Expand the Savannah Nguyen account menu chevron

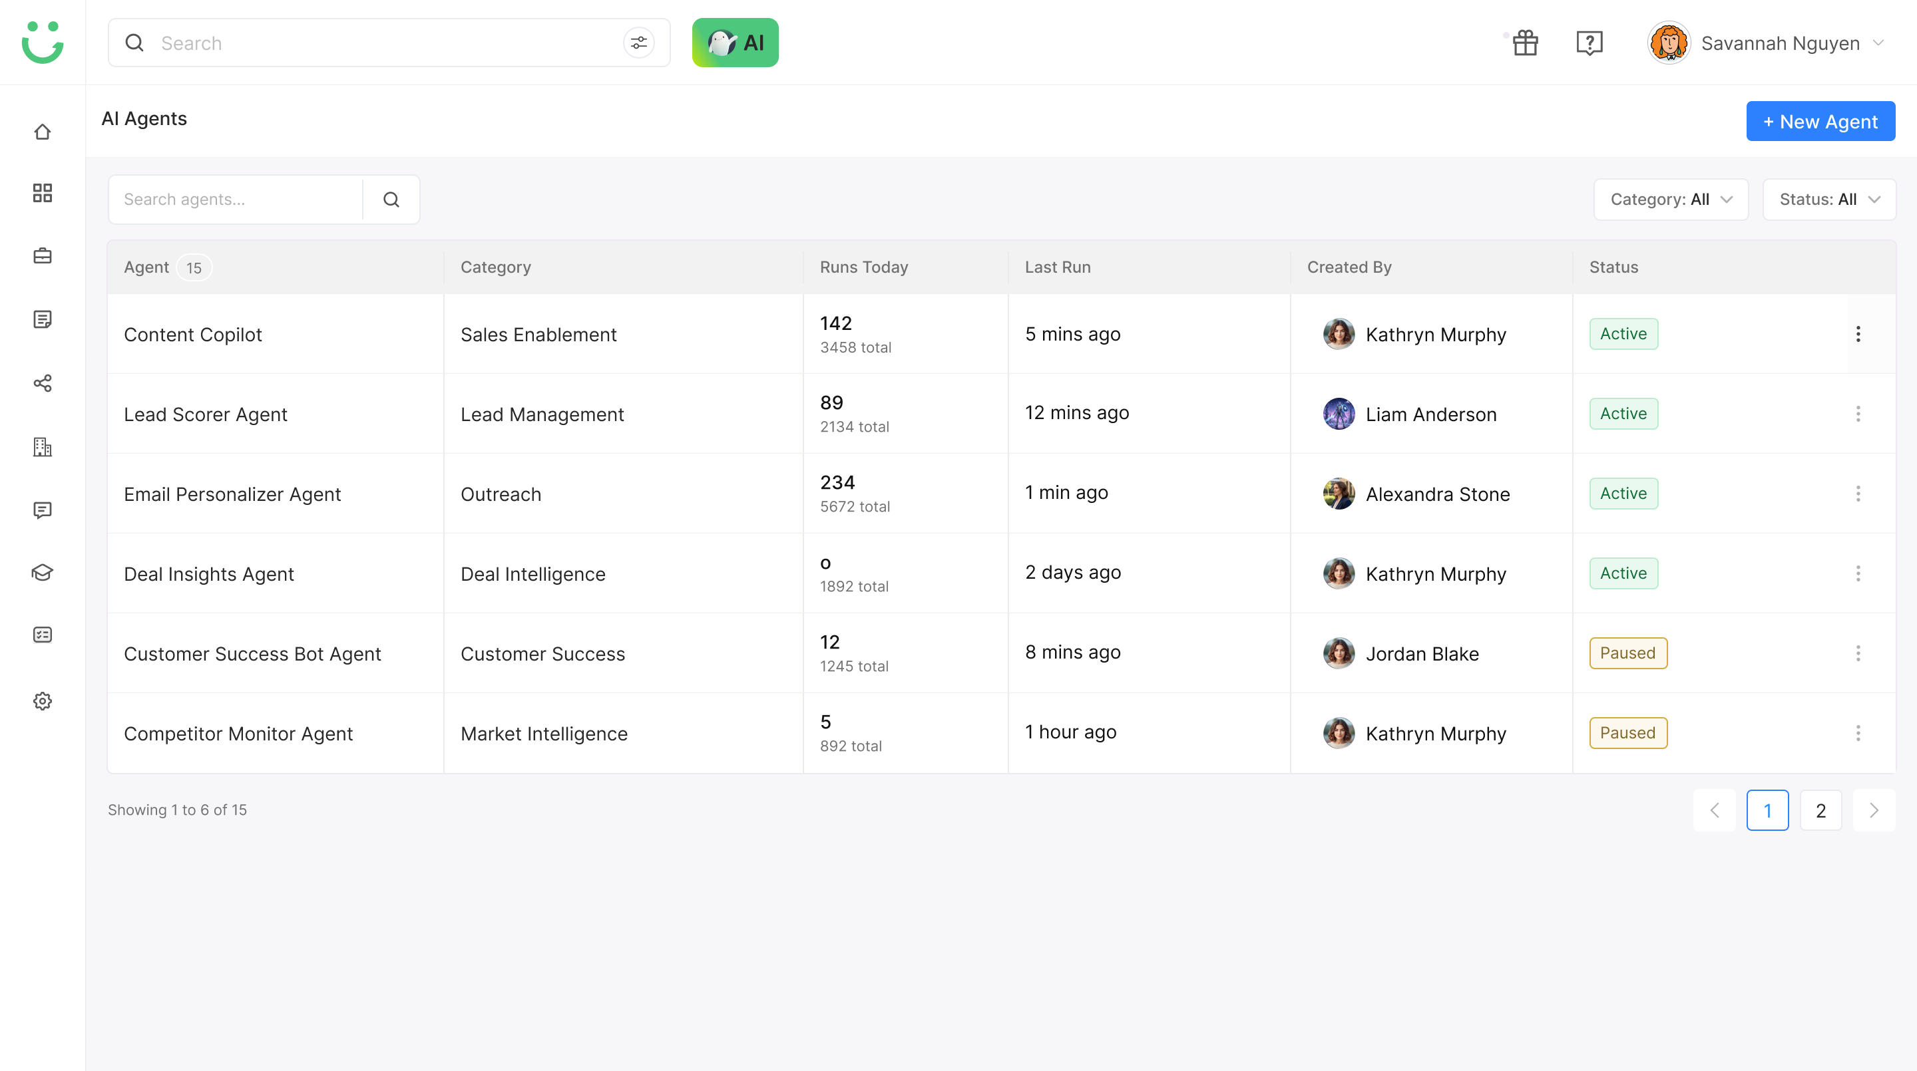1878,43
